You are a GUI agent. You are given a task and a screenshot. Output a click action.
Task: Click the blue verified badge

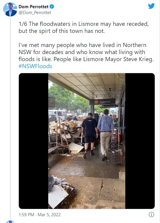(52, 6)
